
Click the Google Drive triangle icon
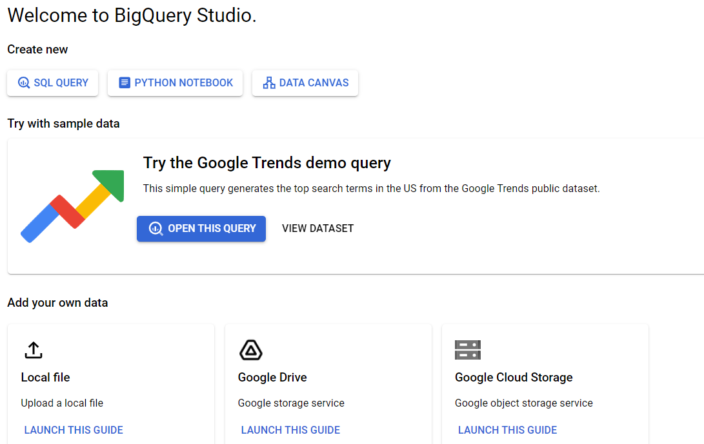tap(250, 350)
